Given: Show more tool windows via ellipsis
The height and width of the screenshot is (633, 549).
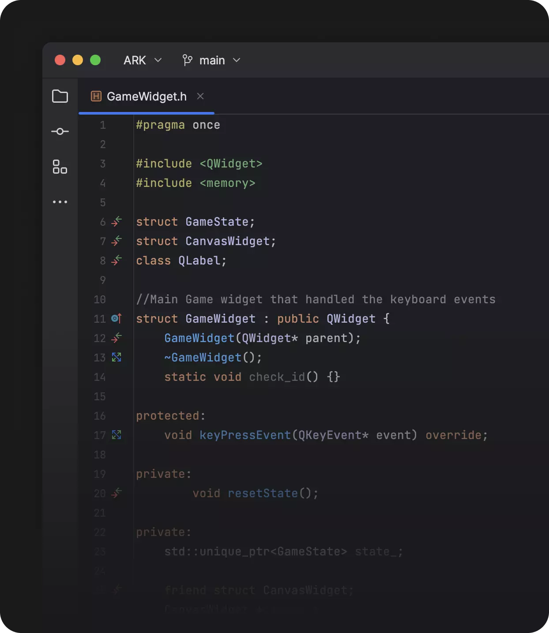Looking at the screenshot, I should [60, 202].
